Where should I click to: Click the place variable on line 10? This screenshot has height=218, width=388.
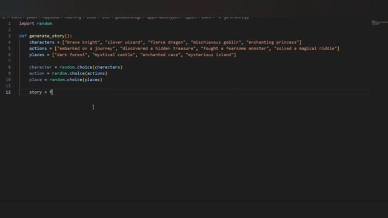(35, 80)
